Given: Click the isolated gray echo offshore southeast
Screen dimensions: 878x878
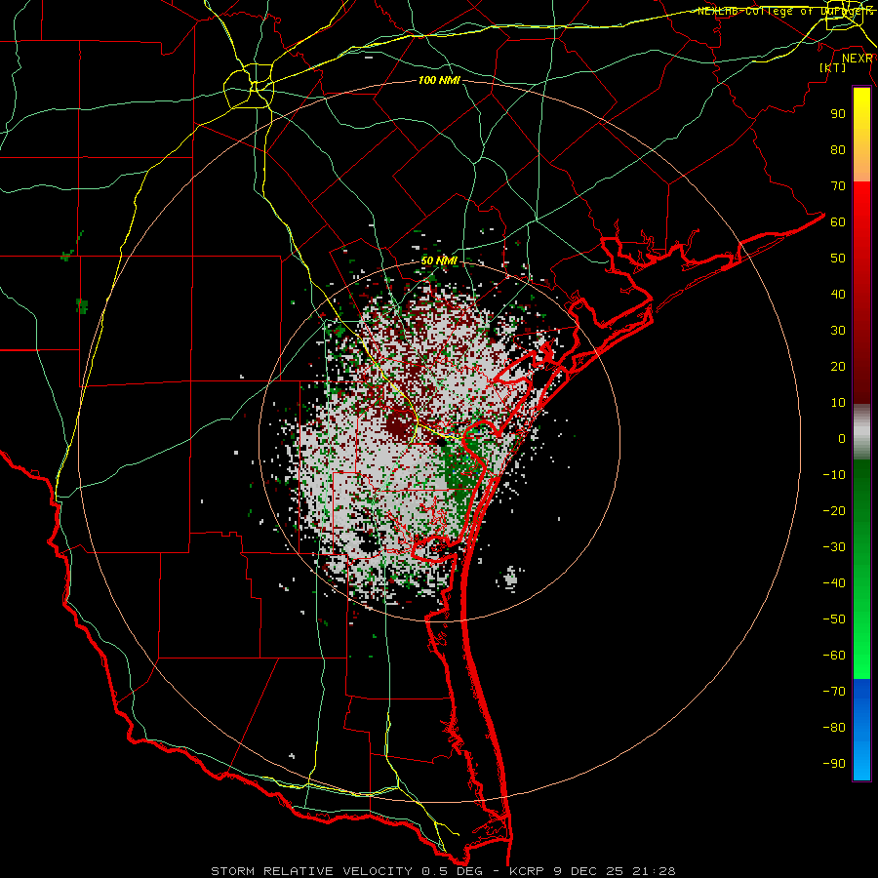Looking at the screenshot, I should [510, 577].
